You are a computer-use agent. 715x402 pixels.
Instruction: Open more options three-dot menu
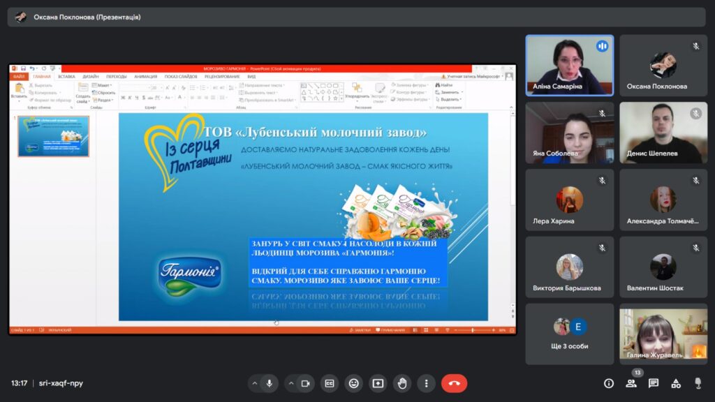point(427,383)
